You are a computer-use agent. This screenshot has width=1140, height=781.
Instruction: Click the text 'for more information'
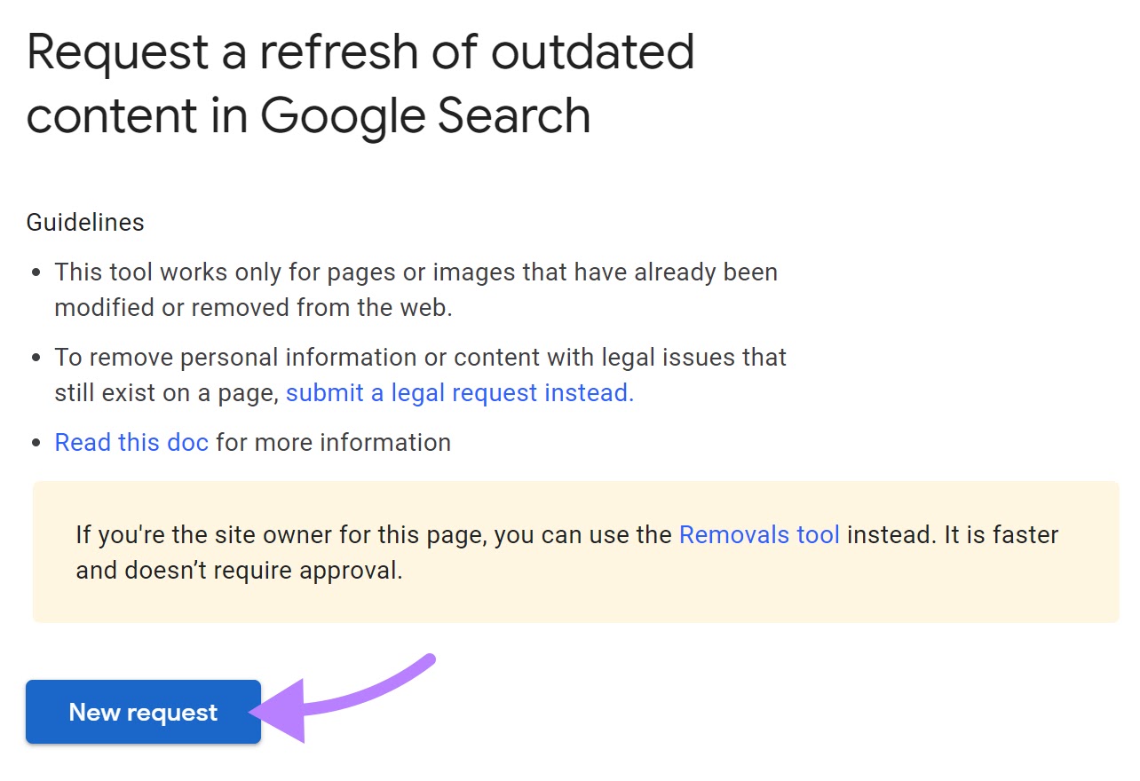[x=333, y=441]
